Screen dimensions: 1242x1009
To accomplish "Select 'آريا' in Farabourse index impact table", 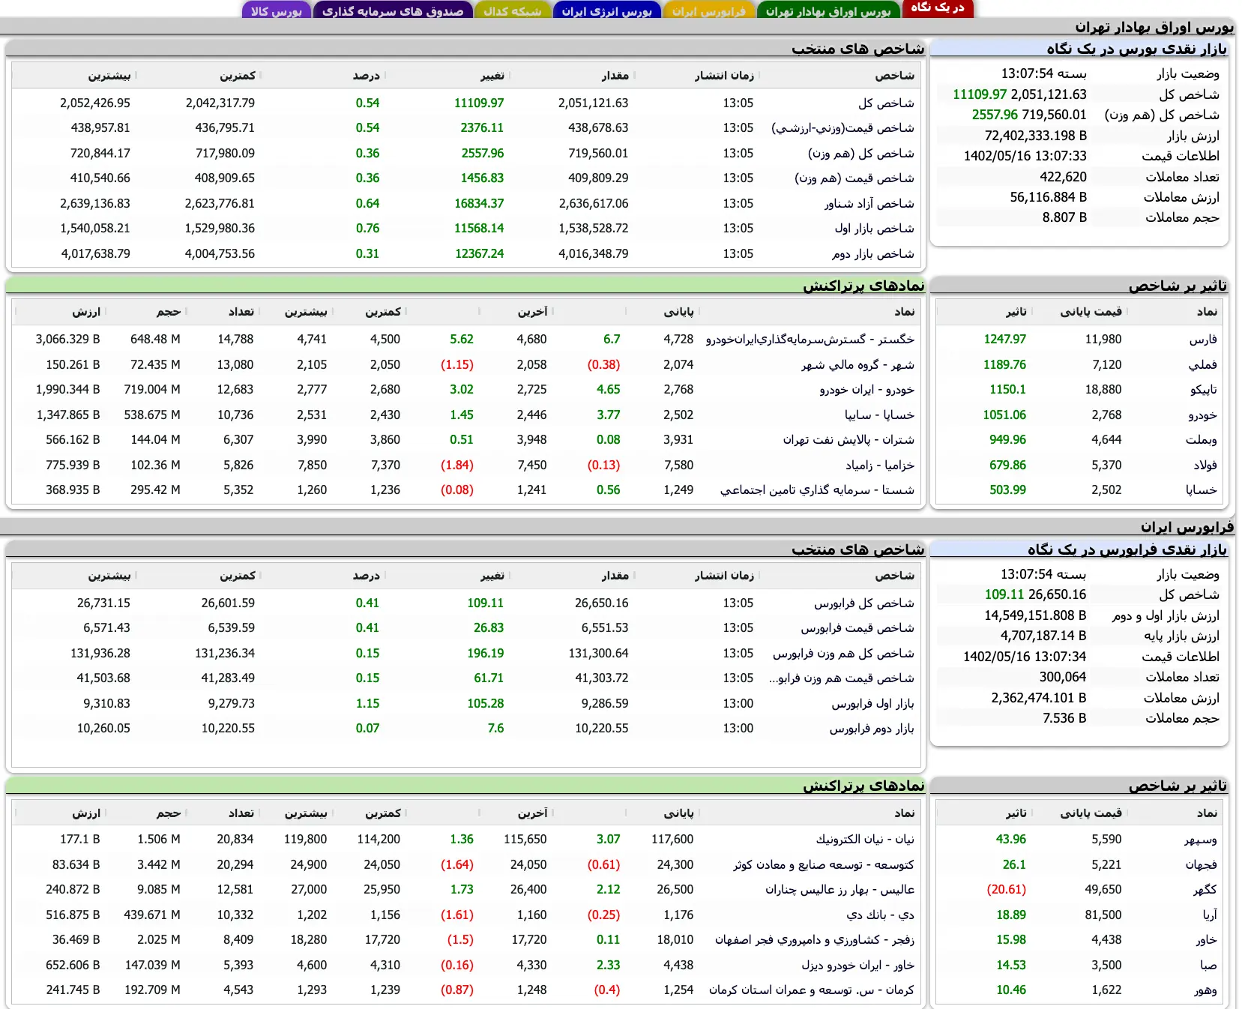I will [x=1210, y=915].
